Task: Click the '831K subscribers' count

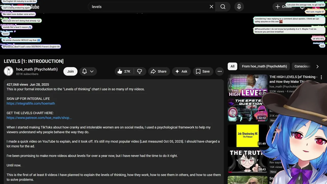Action: (27, 74)
